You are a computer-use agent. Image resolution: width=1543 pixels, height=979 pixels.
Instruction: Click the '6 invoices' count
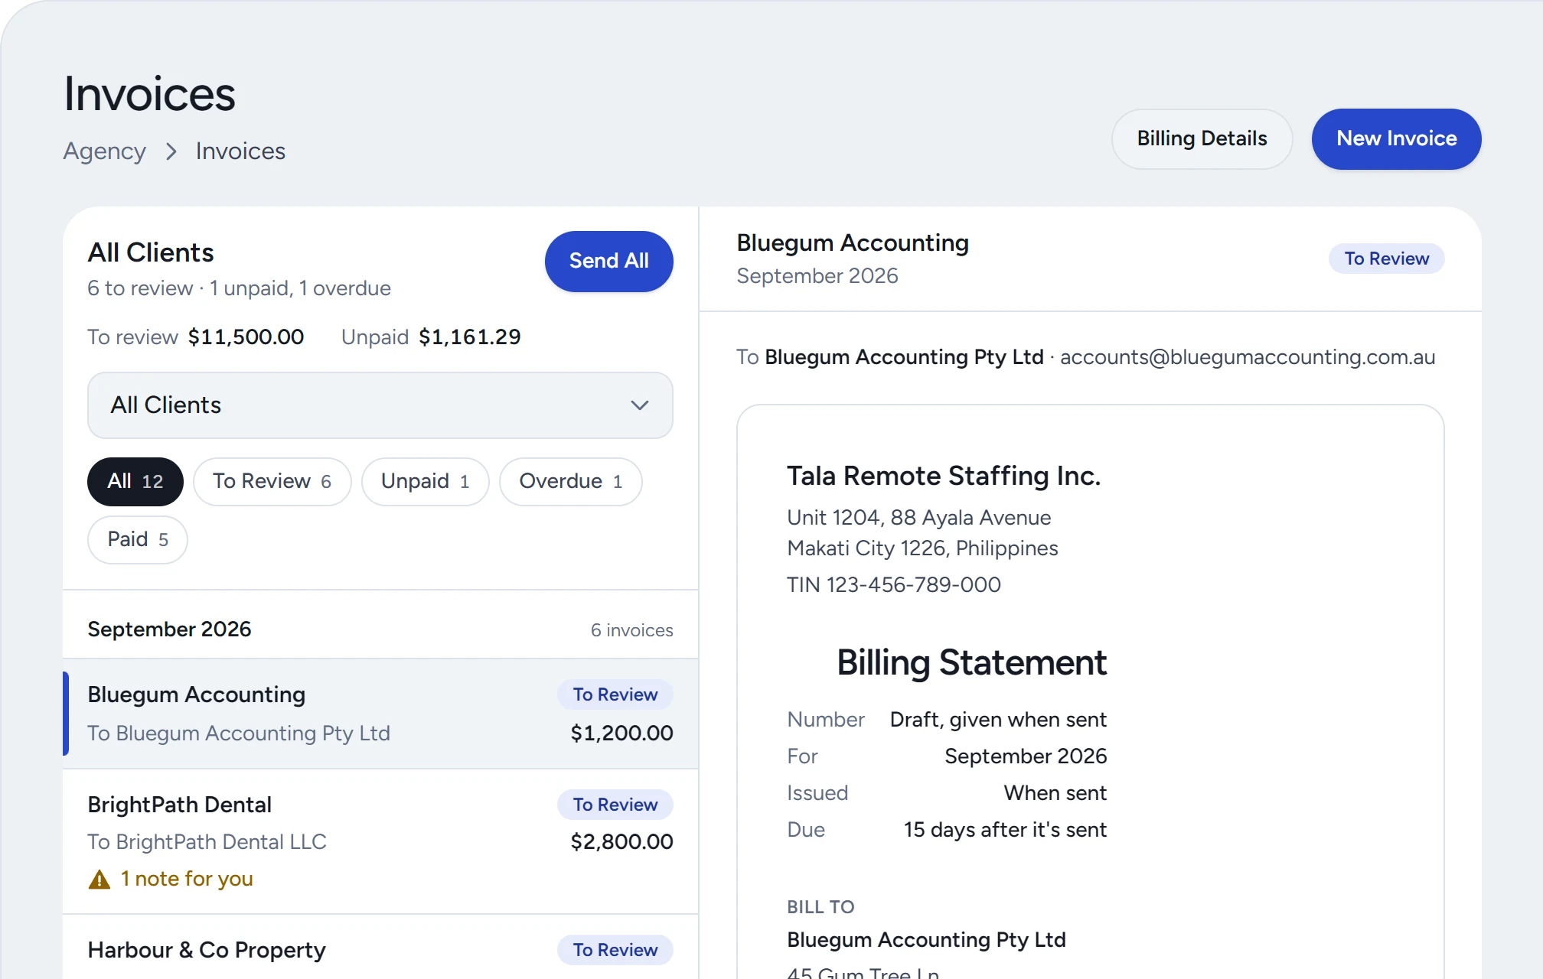632,630
